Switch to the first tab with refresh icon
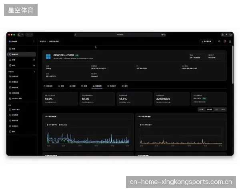Image resolution: width=240 pixels, height=192 pixels. click(48, 86)
